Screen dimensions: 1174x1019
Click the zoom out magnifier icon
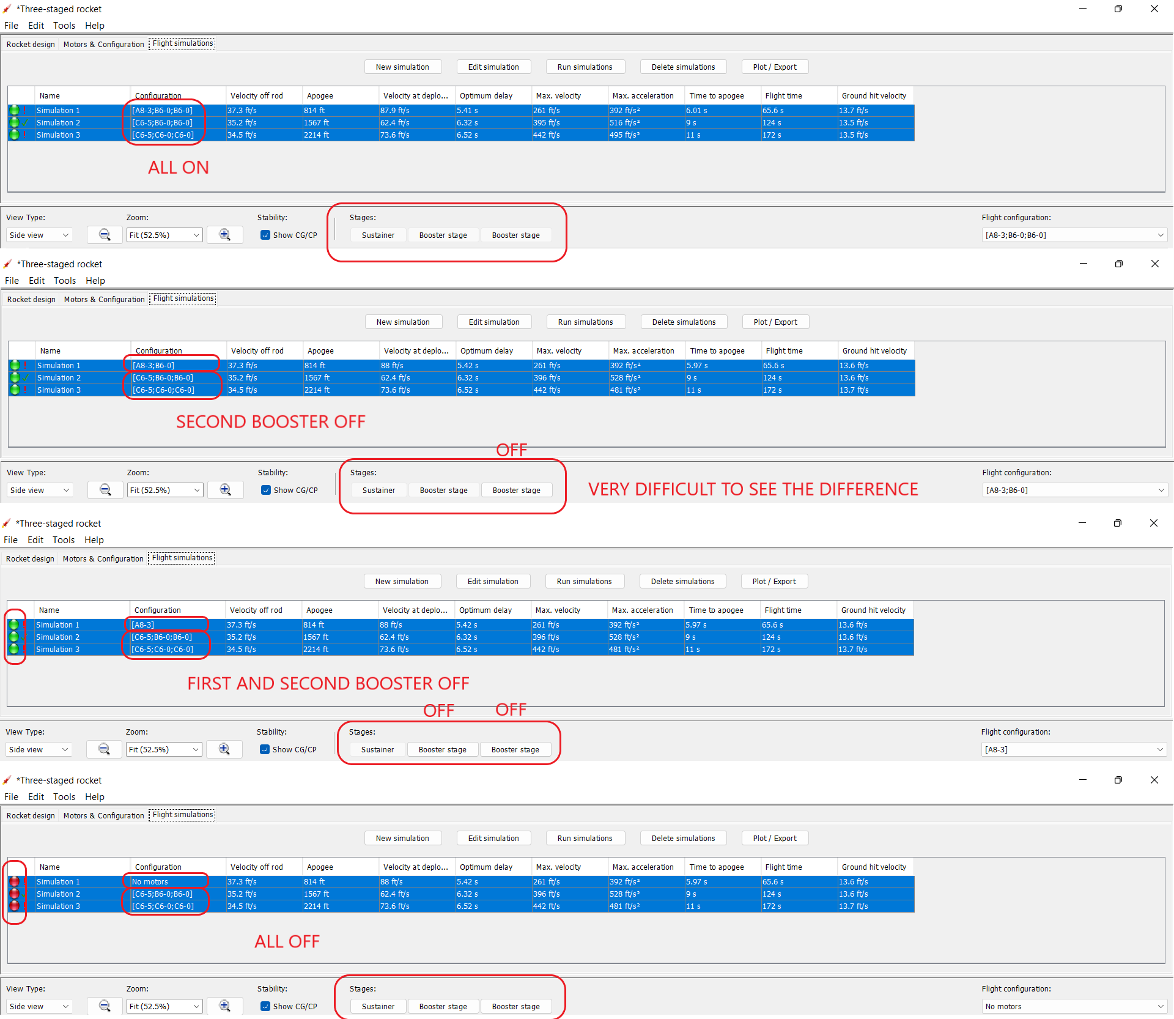tap(105, 235)
